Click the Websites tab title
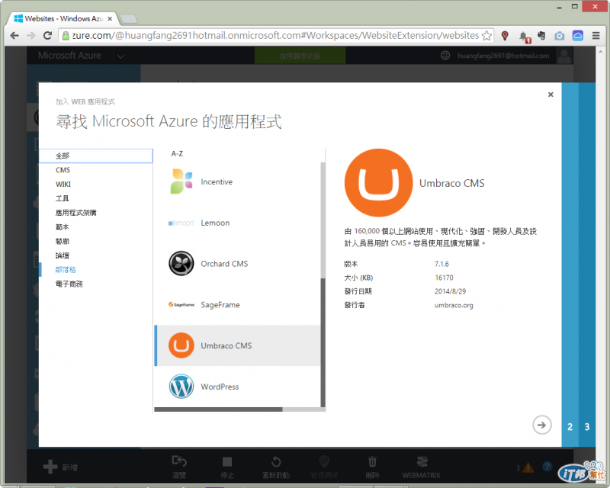 click(64, 18)
